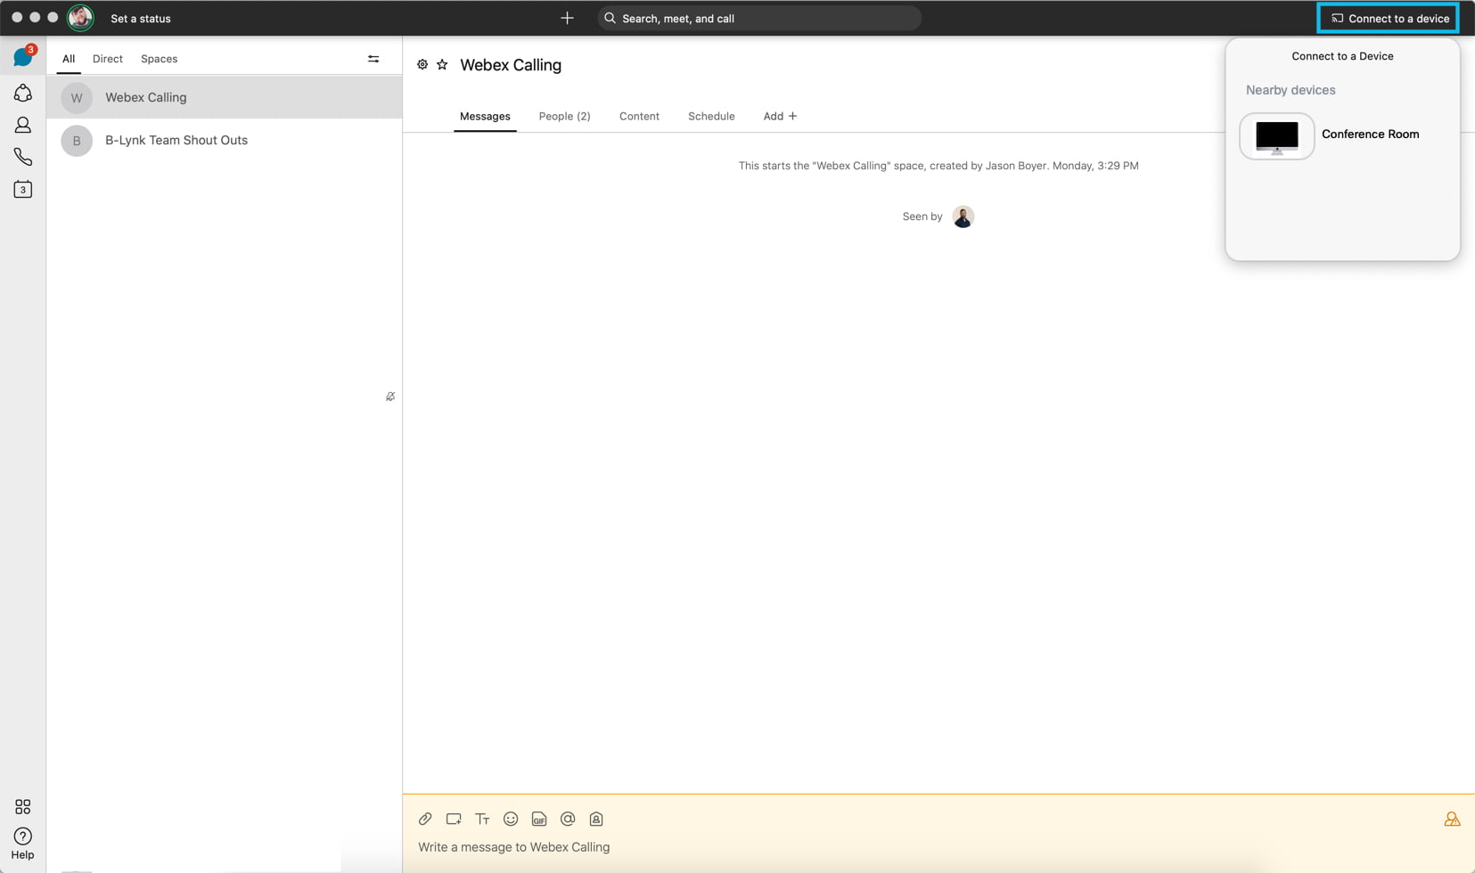Open the text formatting icon

coord(482,819)
